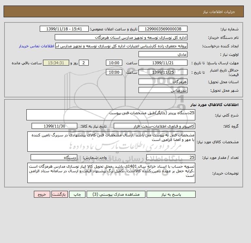Click the 'نام دستگاه خریدار:' label

click(223, 38)
